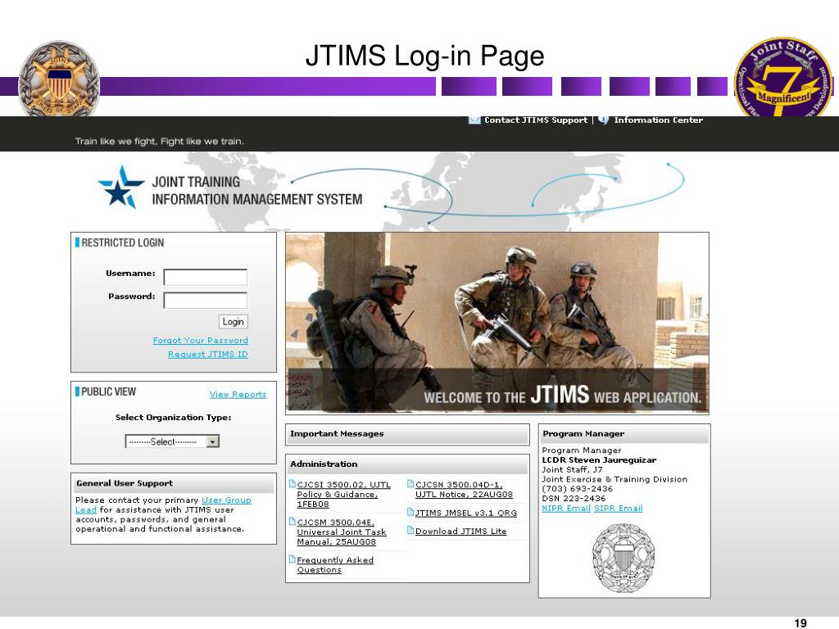Open Request JTIMS ID link
The height and width of the screenshot is (629, 839).
207,354
